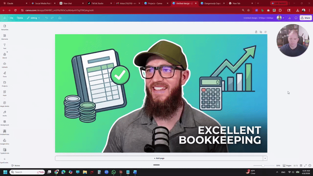This screenshot has width=313, height=176.
Task: Open the Projects panel in the sidebar
Action: pyautogui.click(x=5, y=84)
